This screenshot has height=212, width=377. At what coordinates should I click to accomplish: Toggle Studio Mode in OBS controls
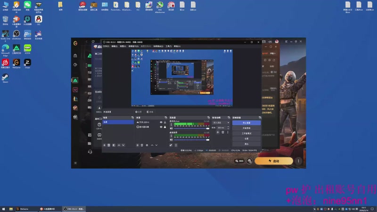[x=246, y=133]
